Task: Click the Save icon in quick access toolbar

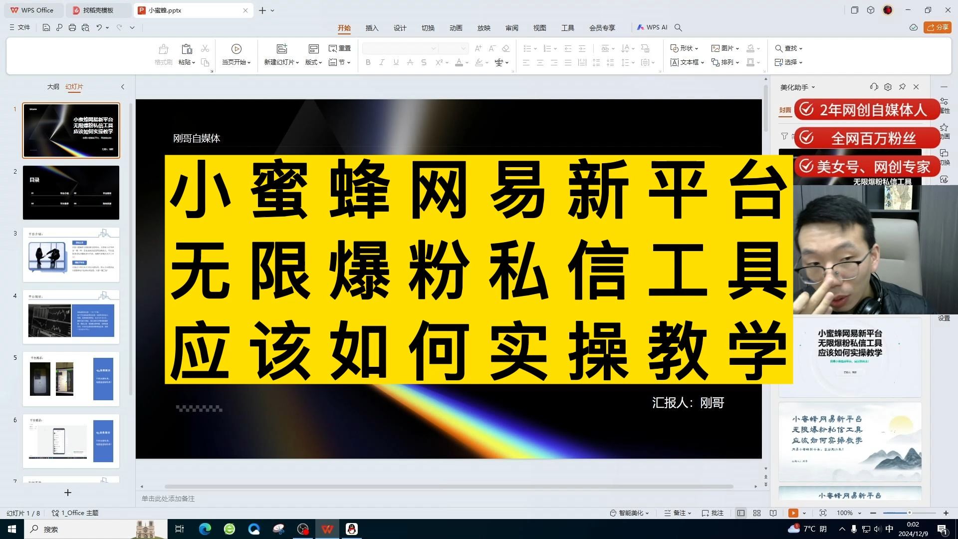Action: [46, 27]
